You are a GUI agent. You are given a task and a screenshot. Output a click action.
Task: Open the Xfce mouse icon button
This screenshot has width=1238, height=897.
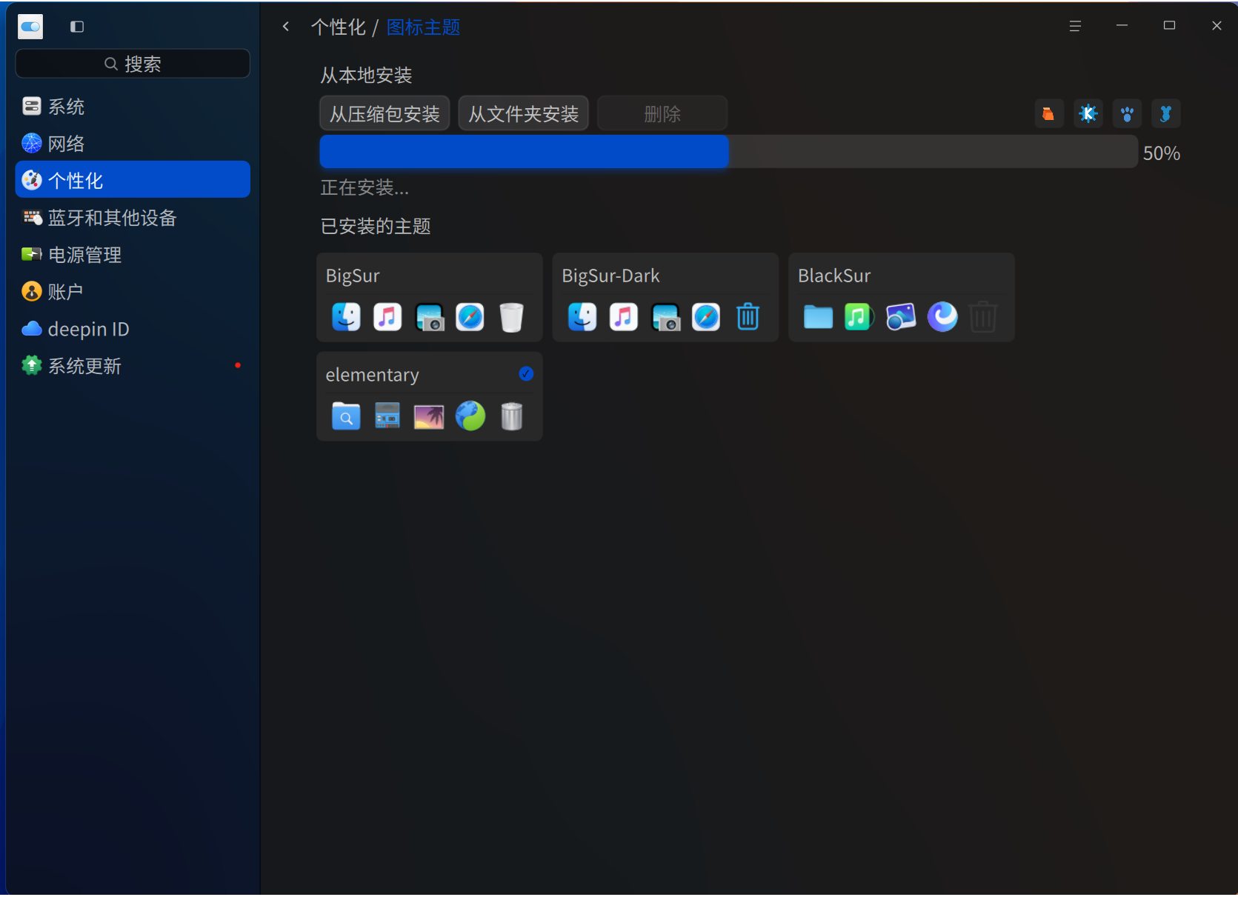tap(1165, 114)
